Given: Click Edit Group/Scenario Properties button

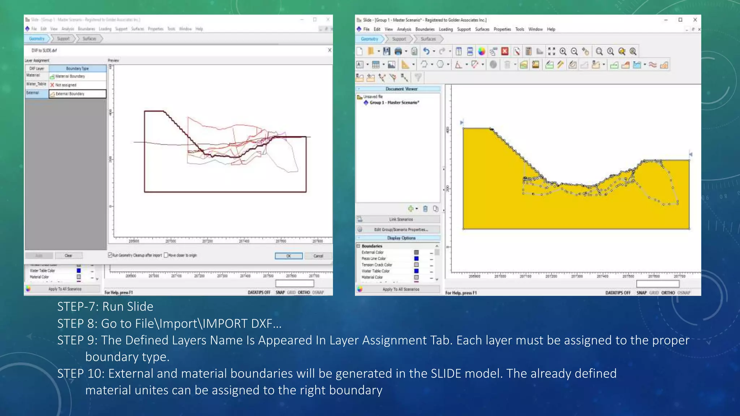Looking at the screenshot, I should (x=401, y=230).
